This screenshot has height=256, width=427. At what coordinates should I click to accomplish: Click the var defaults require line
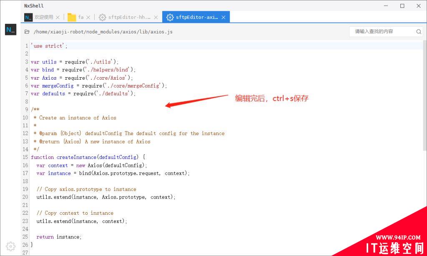tap(83, 94)
